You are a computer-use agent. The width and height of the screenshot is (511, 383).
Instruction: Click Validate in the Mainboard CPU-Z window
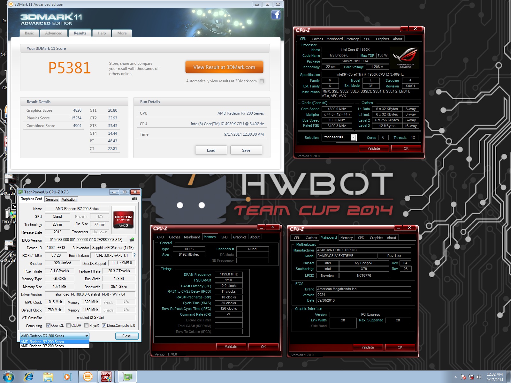[x=368, y=347]
